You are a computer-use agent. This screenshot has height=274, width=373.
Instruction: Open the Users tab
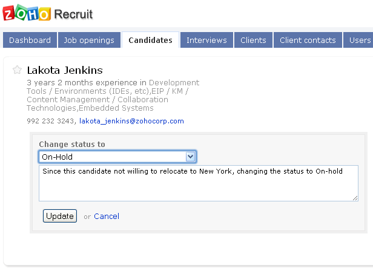(360, 40)
